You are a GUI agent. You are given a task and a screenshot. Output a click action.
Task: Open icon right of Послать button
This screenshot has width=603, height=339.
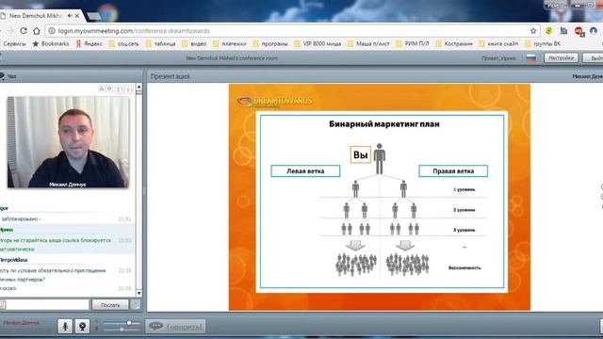click(x=136, y=304)
